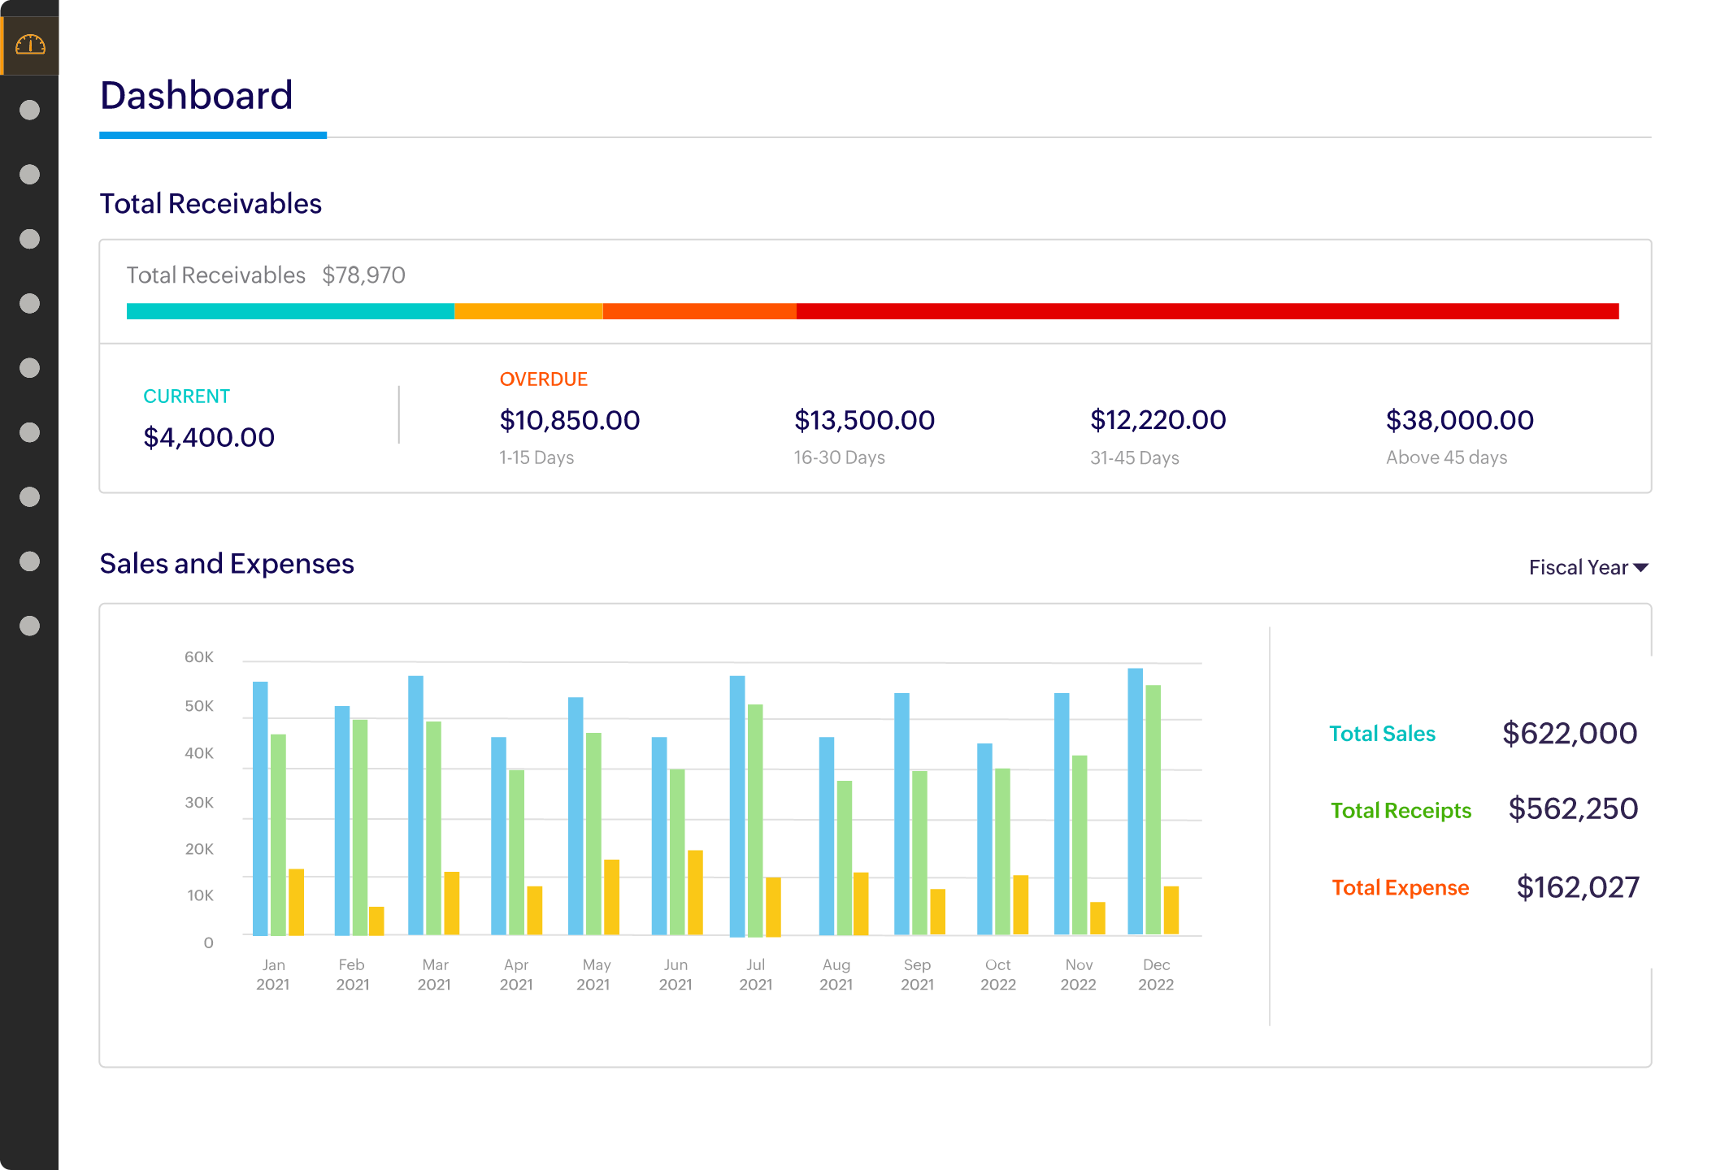Click the Total Sales label
This screenshot has width=1716, height=1170.
tap(1382, 734)
